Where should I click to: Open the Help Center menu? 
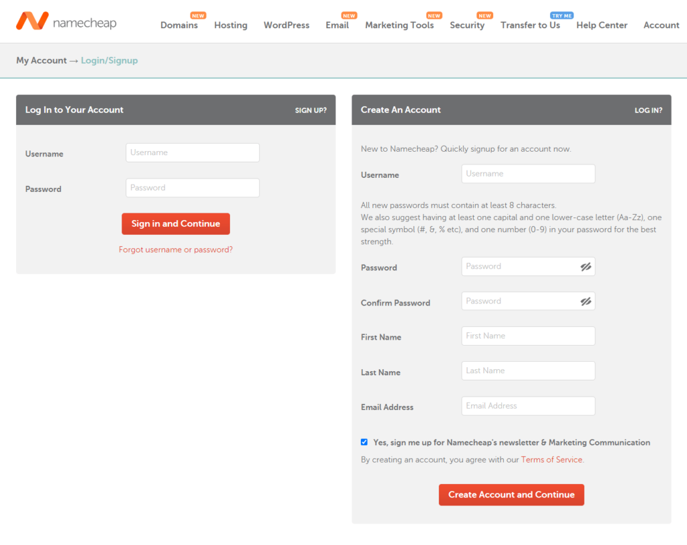602,25
